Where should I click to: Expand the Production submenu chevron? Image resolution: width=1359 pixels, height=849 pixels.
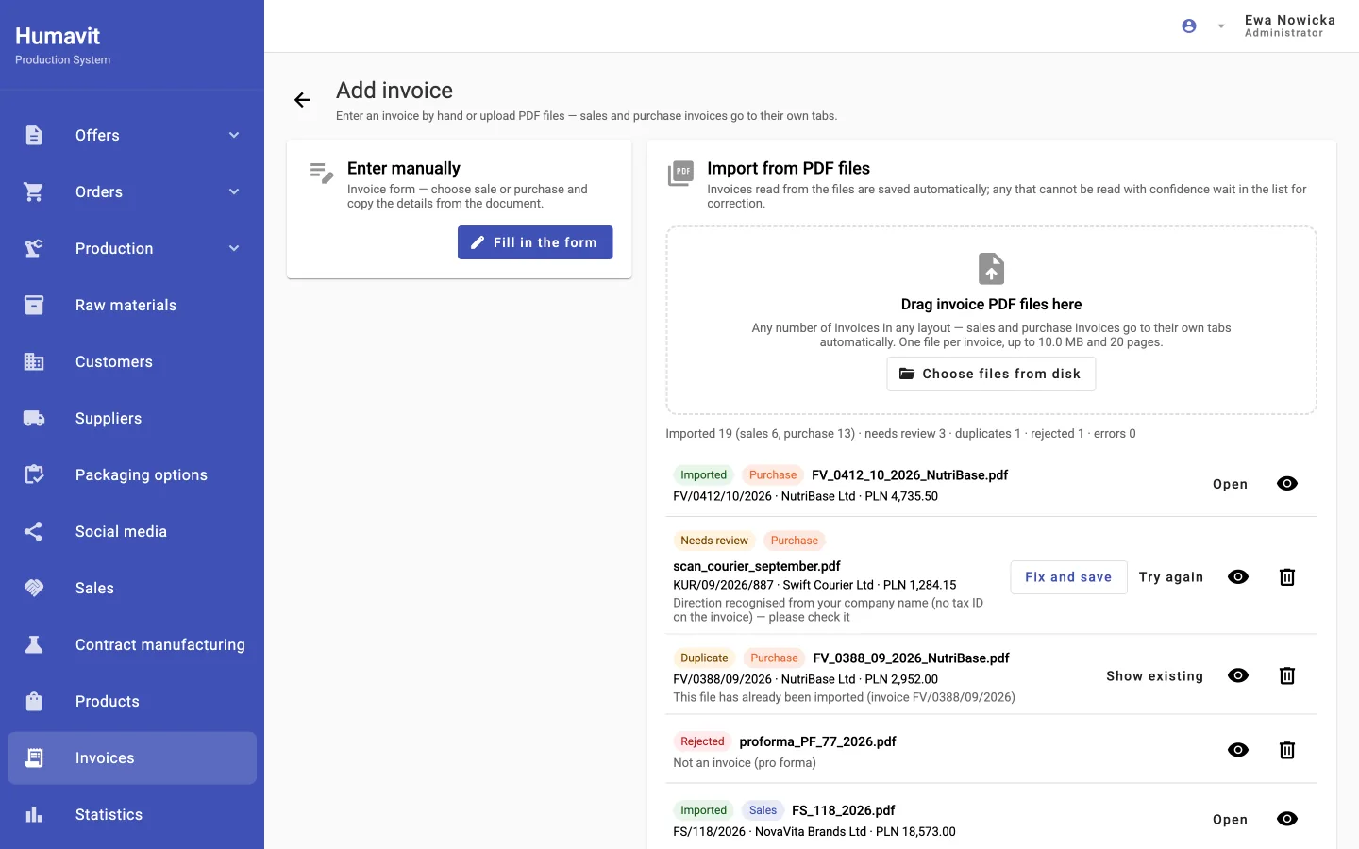(x=234, y=248)
